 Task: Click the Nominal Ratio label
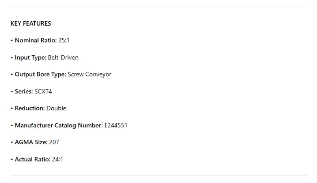(x=36, y=40)
